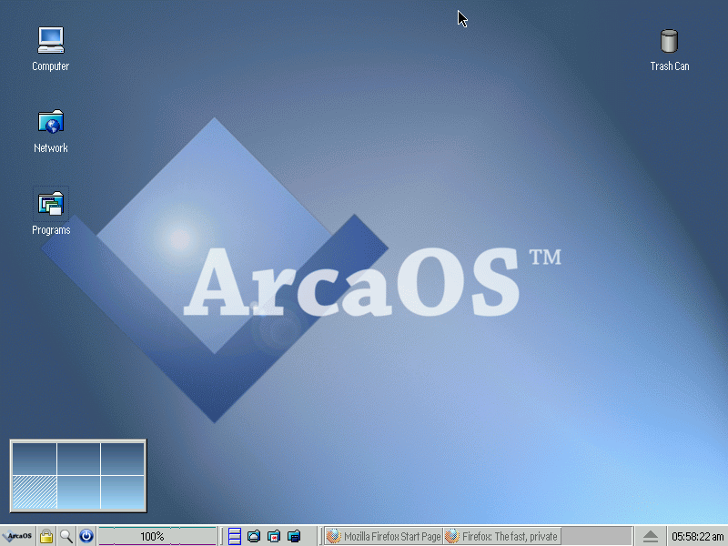Click the first folder drawer icon in taskbar
This screenshot has height=546, width=728.
(254, 536)
